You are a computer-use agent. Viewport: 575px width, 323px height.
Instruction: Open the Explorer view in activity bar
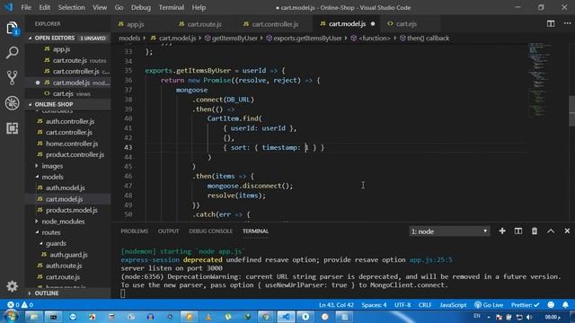[x=12, y=28]
